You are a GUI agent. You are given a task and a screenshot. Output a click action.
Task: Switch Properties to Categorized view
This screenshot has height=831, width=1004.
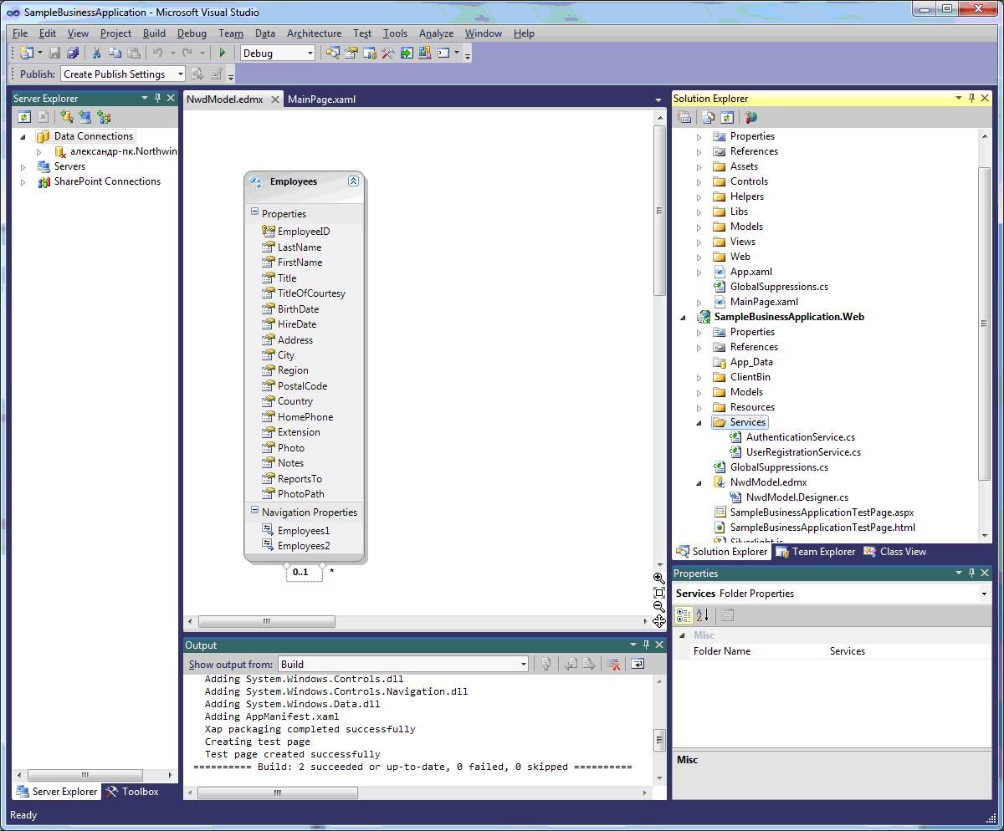tap(684, 615)
